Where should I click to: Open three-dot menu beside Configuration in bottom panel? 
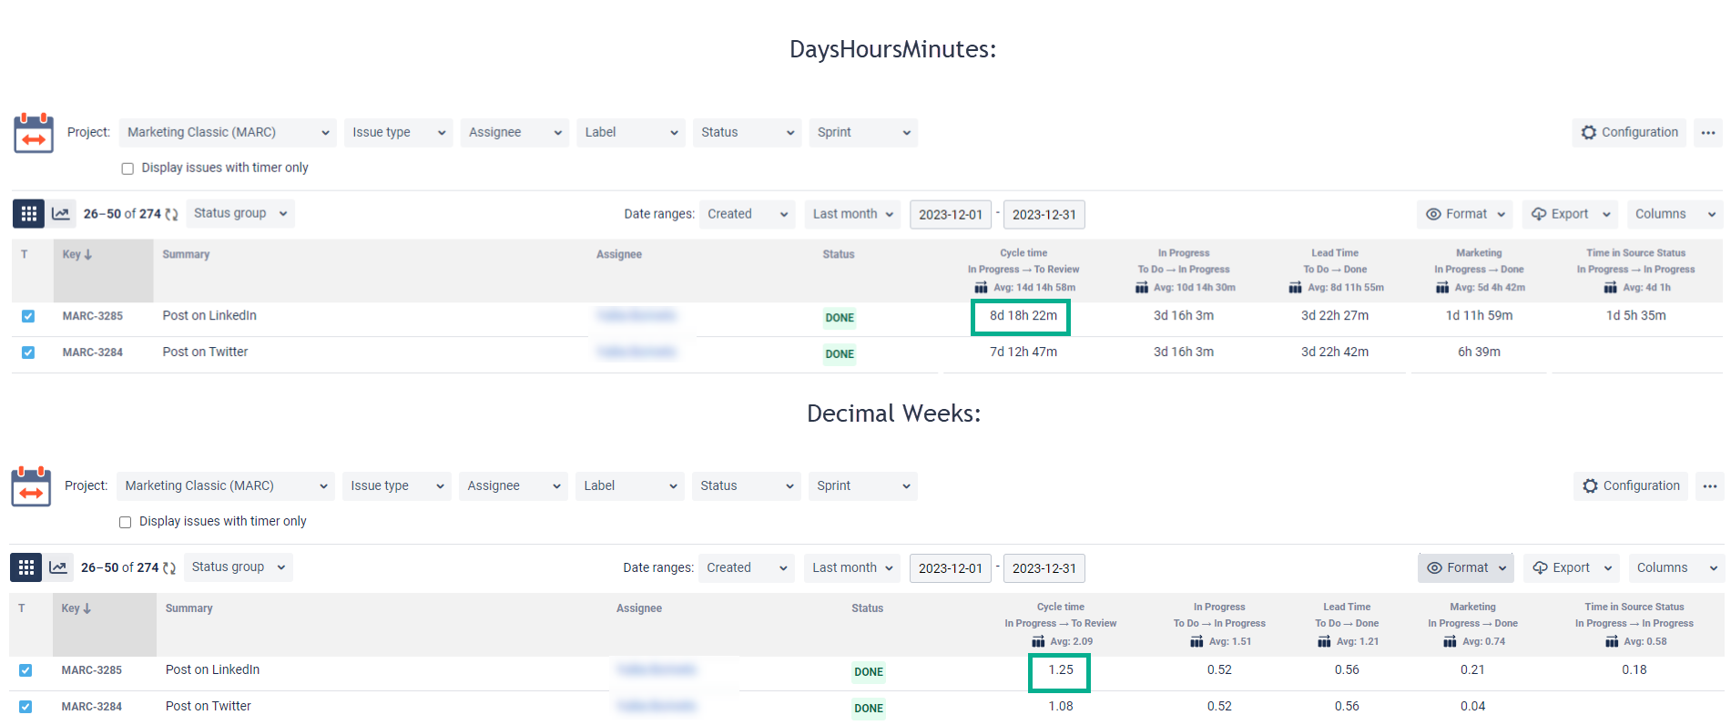click(x=1709, y=486)
